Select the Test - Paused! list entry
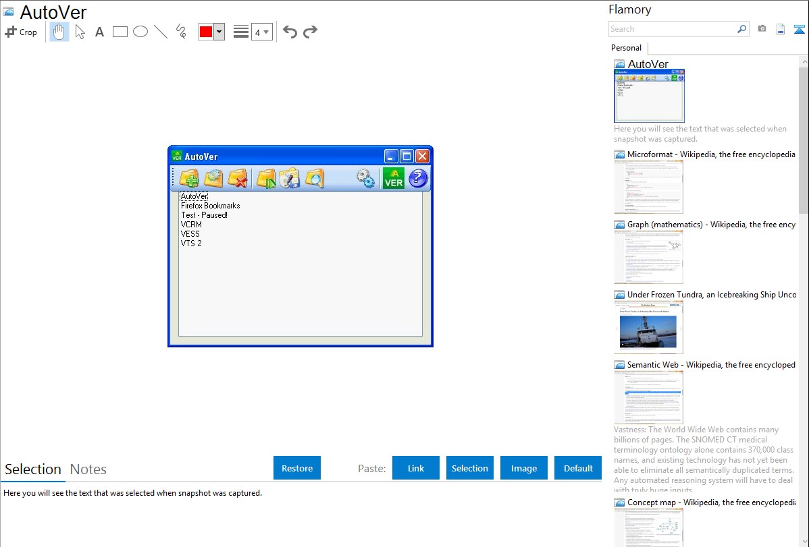The image size is (809, 547). tap(205, 215)
